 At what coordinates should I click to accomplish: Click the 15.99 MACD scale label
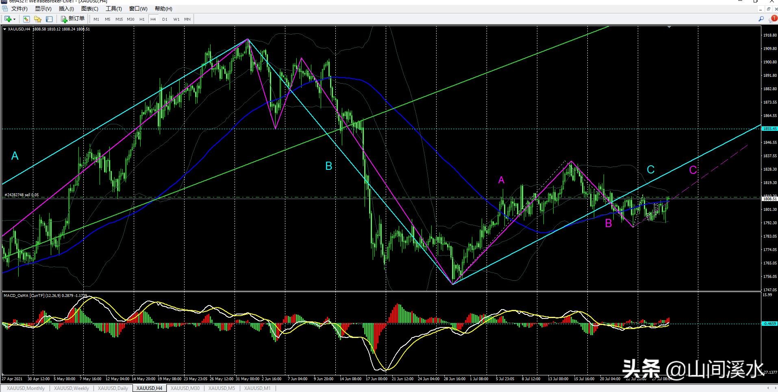point(767,295)
